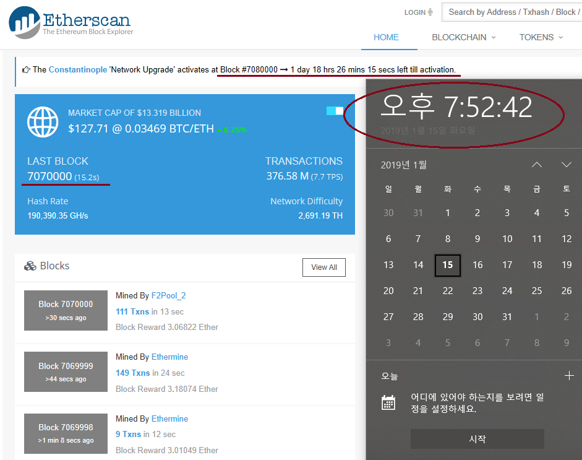The width and height of the screenshot is (582, 460).
Task: Focus the Search by Address field
Action: (x=512, y=12)
